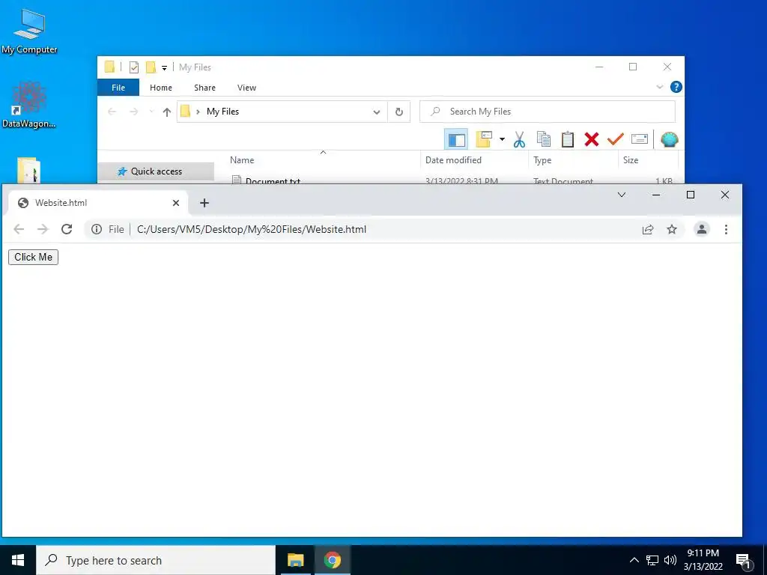Click the new folder/views icon in explorer toolbar
Viewport: 767px width, 575px height.
(485, 139)
